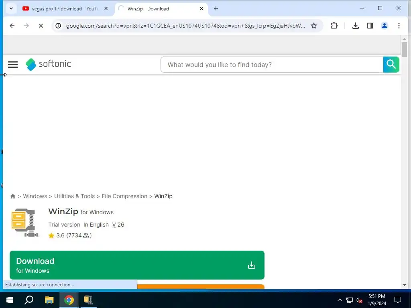View site information icon in address bar
This screenshot has height=308, width=411.
click(x=58, y=26)
